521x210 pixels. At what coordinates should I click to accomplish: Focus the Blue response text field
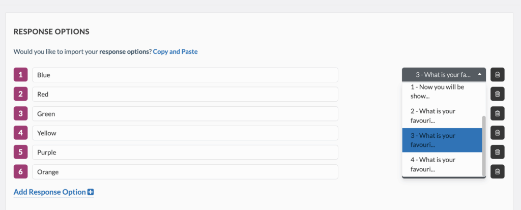(185, 75)
